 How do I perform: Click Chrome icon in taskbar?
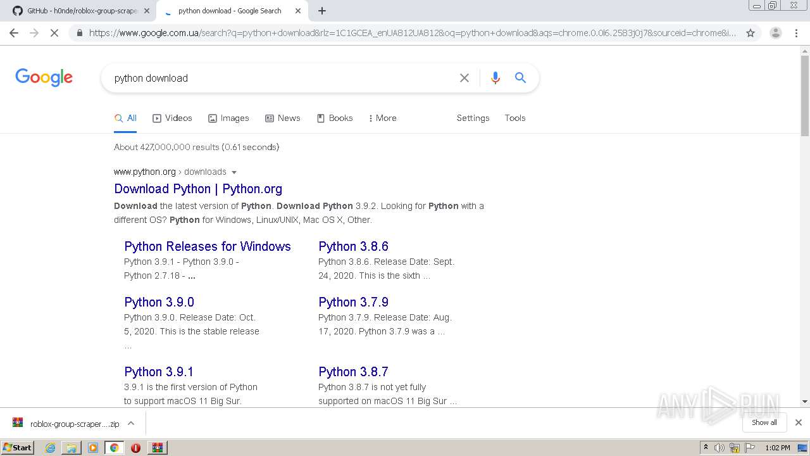pos(115,448)
